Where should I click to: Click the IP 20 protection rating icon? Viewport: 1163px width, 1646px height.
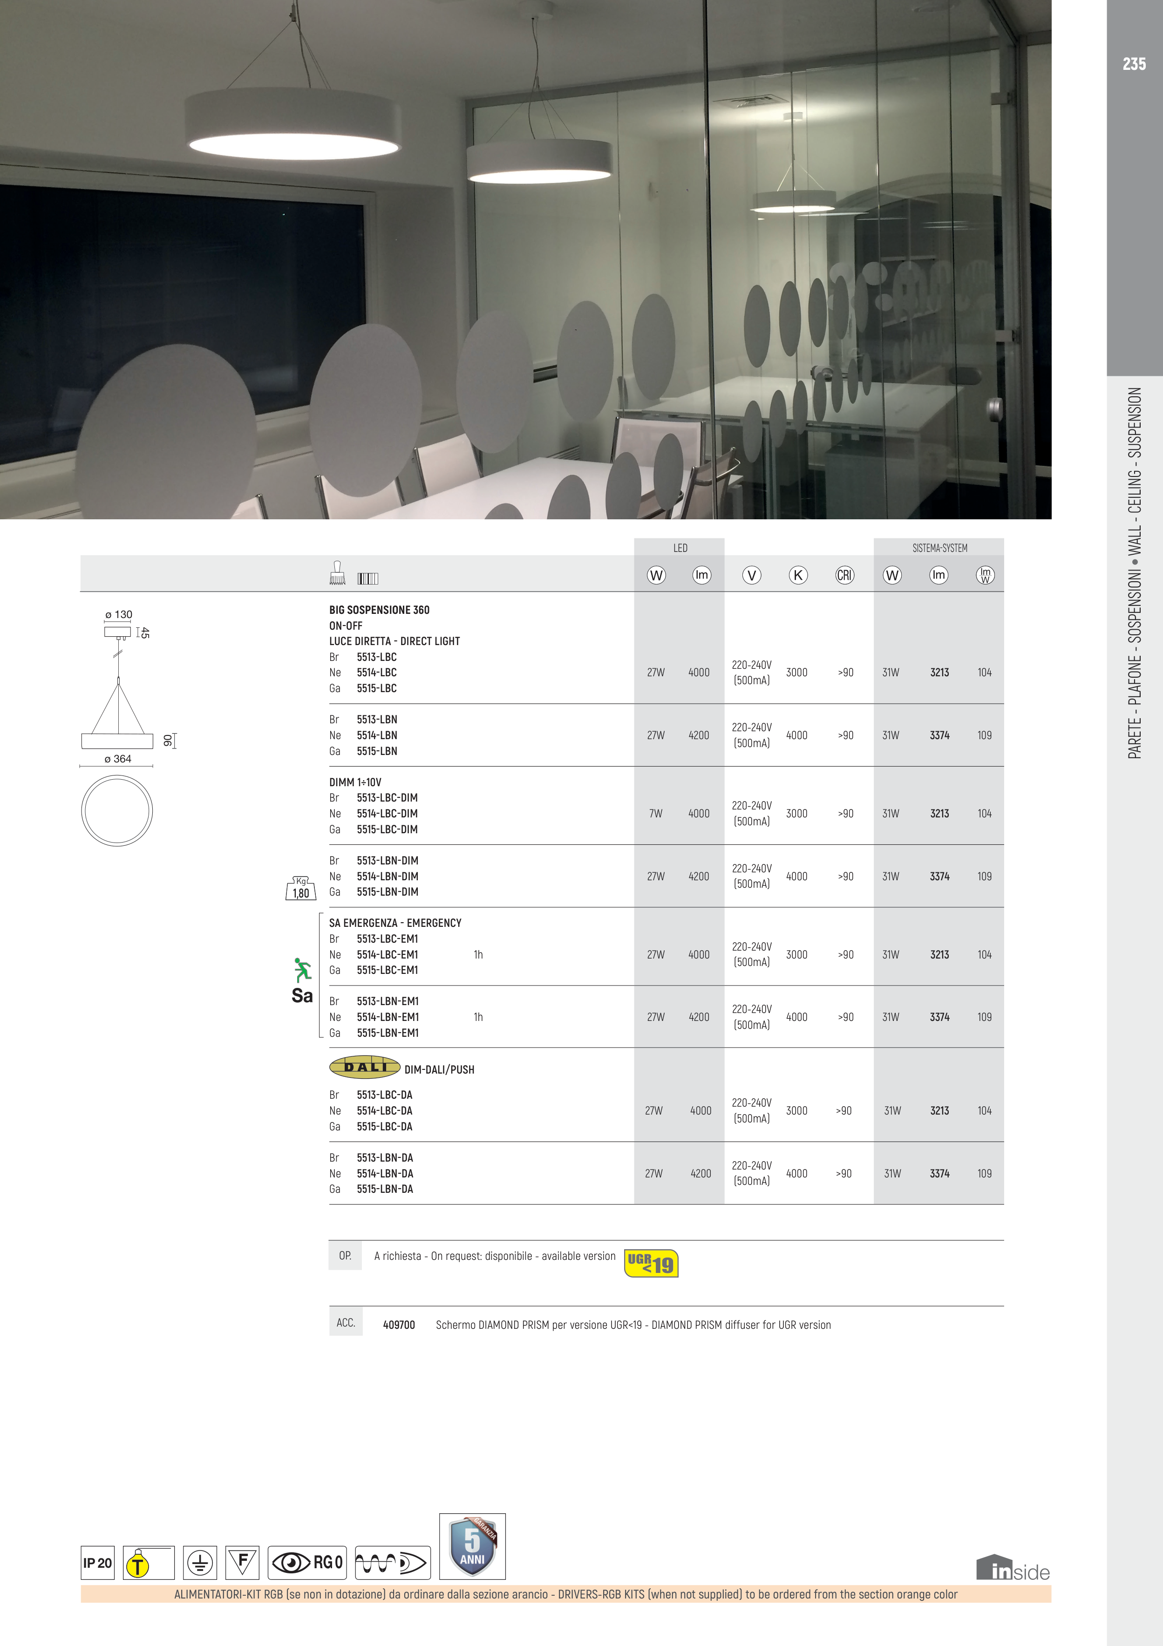point(97,1563)
